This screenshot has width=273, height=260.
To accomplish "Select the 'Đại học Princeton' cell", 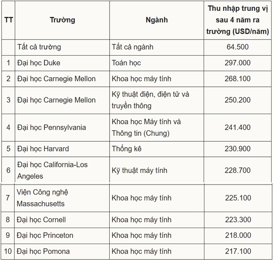I will [x=62, y=236].
